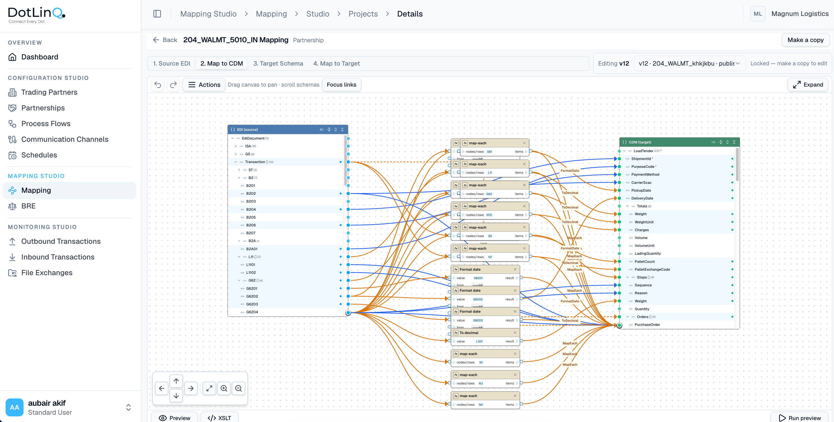Fit canvas to view icon
Image resolution: width=834 pixels, height=422 pixels.
pos(209,388)
